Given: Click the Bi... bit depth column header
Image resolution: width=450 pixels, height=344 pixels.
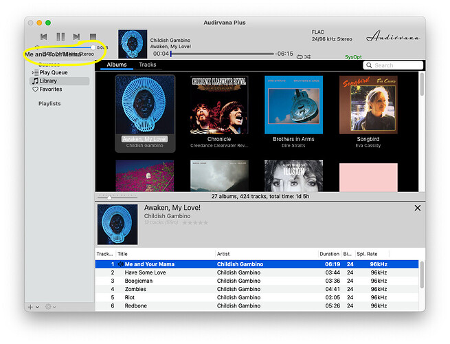Looking at the screenshot, I should (x=348, y=254).
